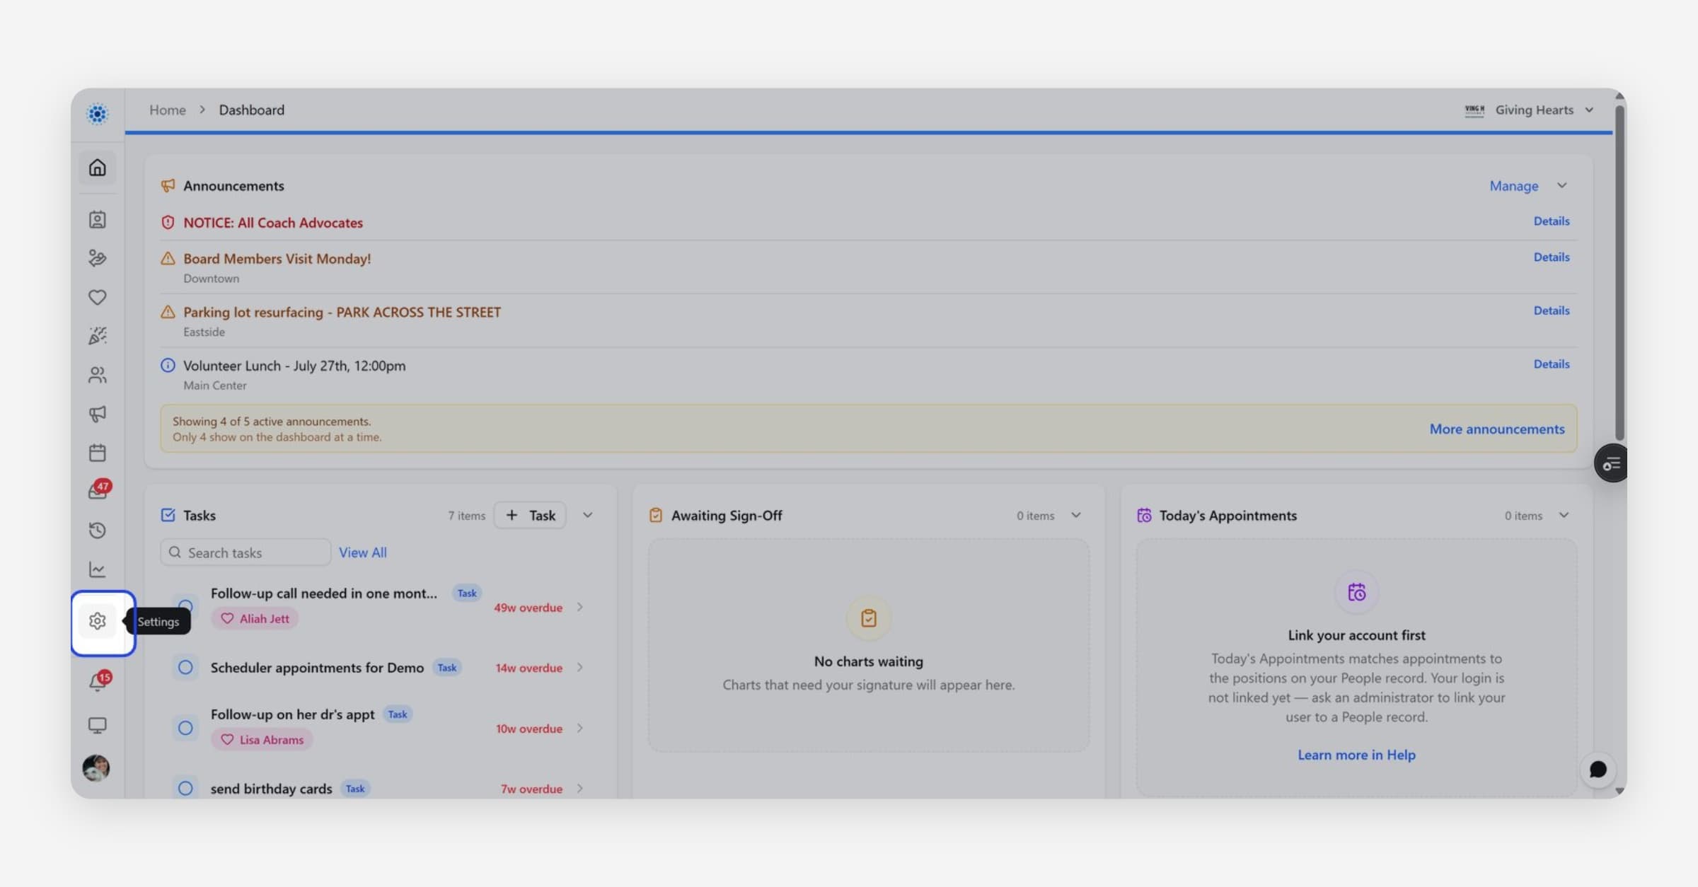Viewport: 1698px width, 887px height.
Task: Focus the Search tasks input field
Action: click(246, 552)
